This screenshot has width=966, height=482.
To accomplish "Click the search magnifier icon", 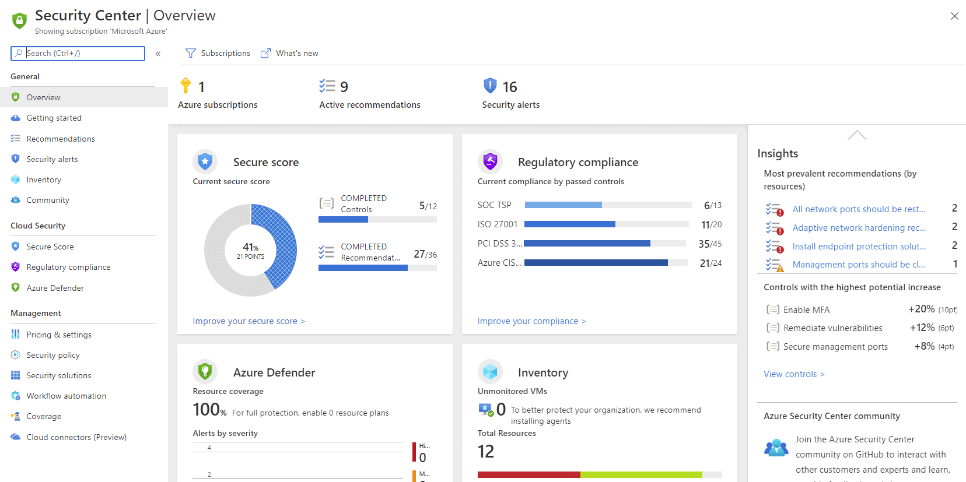I will (x=19, y=53).
